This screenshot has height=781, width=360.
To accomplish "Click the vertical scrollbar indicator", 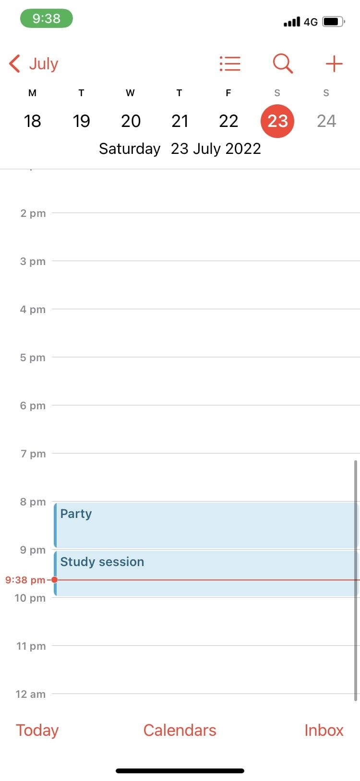I will pyautogui.click(x=356, y=580).
